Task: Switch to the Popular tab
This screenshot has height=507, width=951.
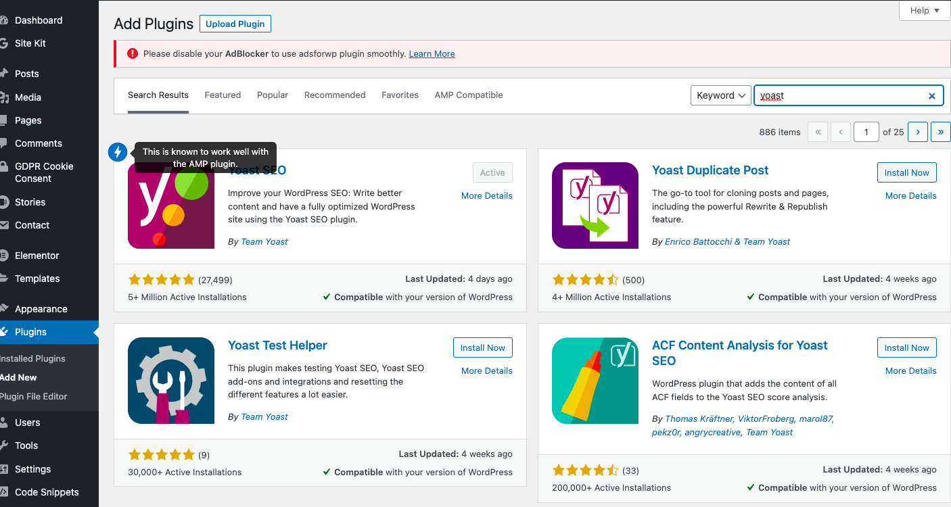Action: coord(273,95)
